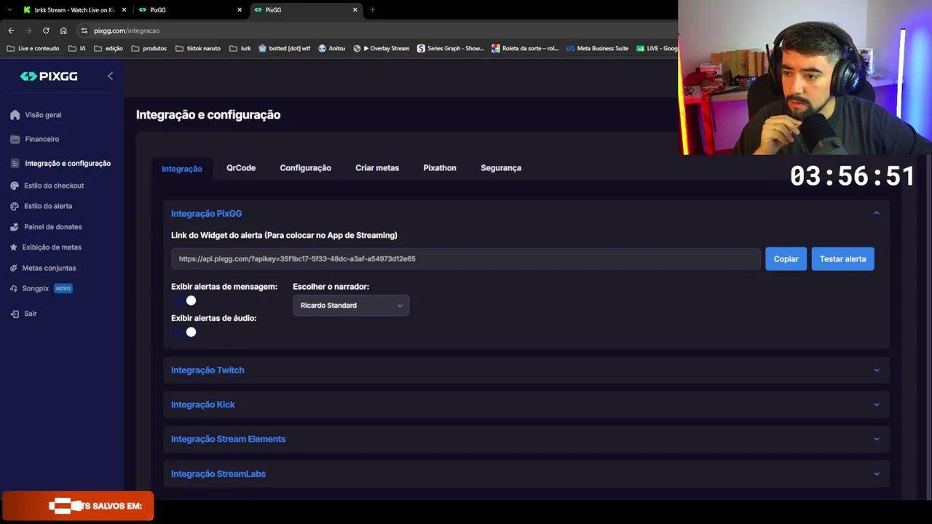Click the Integração e configuração document icon

pos(15,164)
